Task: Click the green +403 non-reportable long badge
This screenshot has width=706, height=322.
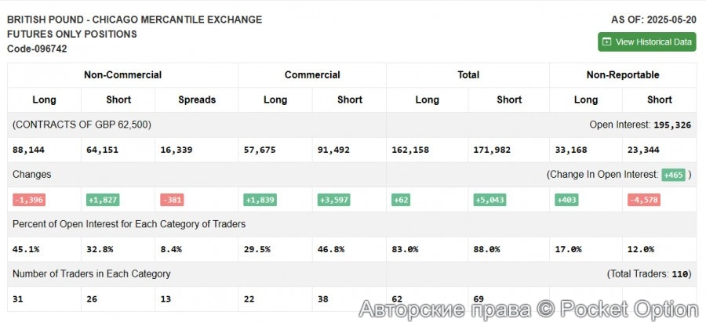Action: coord(566,200)
